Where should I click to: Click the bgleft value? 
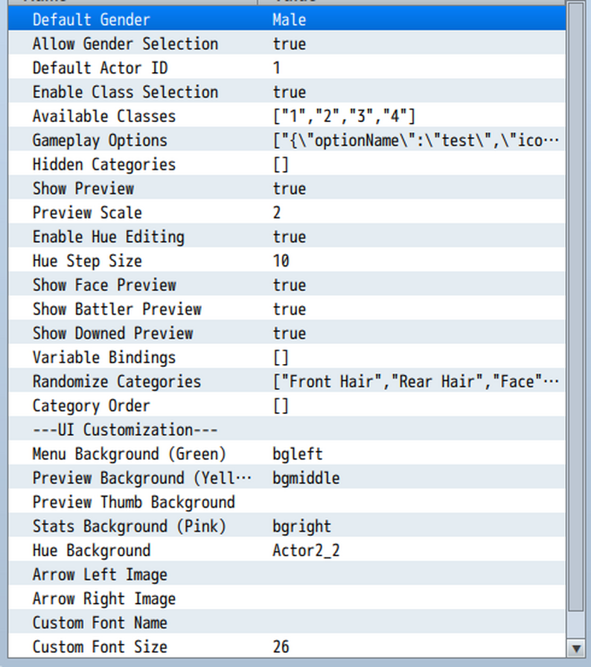click(x=298, y=454)
